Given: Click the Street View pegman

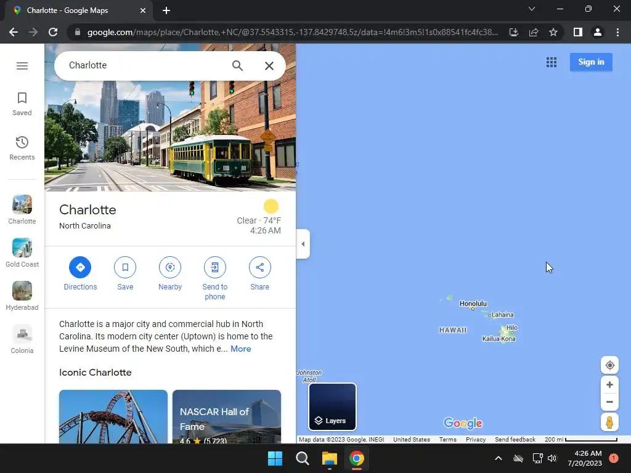Looking at the screenshot, I should click(x=609, y=422).
